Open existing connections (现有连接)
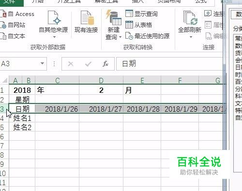The width and height of the screenshot is (242, 191). coord(86,22)
